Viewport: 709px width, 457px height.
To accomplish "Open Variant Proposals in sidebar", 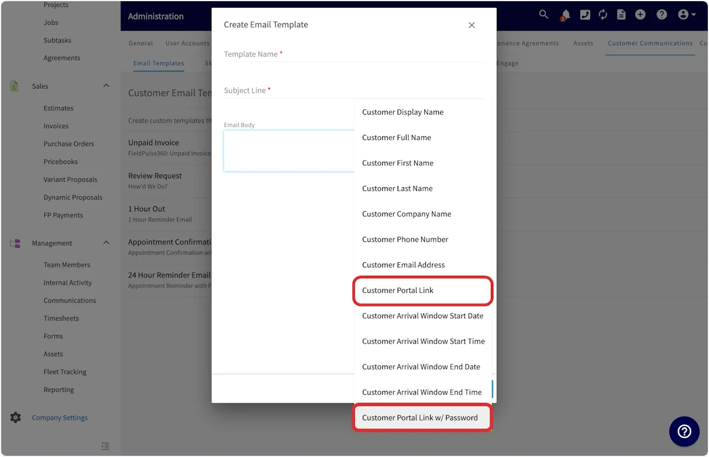I will (70, 179).
